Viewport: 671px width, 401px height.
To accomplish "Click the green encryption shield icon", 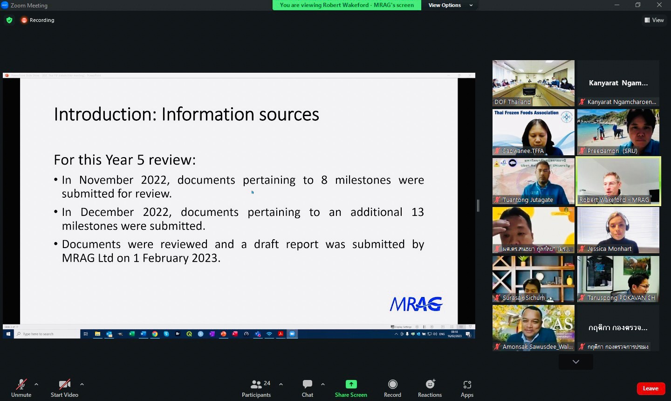I will point(9,20).
